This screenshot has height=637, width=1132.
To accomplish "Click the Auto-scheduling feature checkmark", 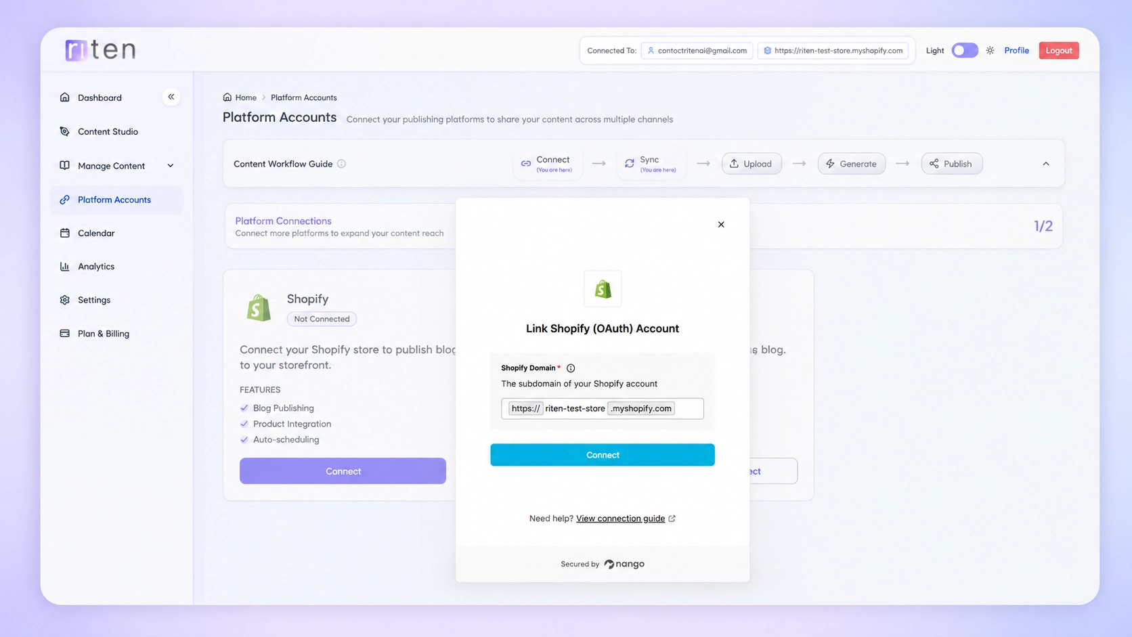I will tap(244, 440).
